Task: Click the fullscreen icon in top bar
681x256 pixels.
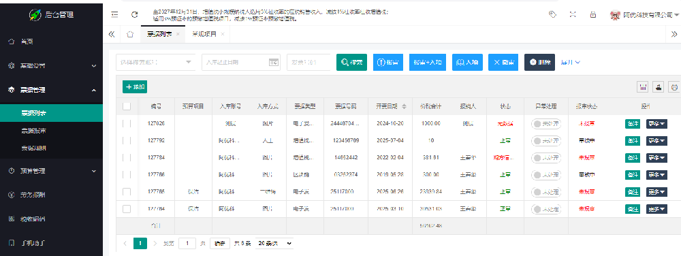Action: [573, 14]
